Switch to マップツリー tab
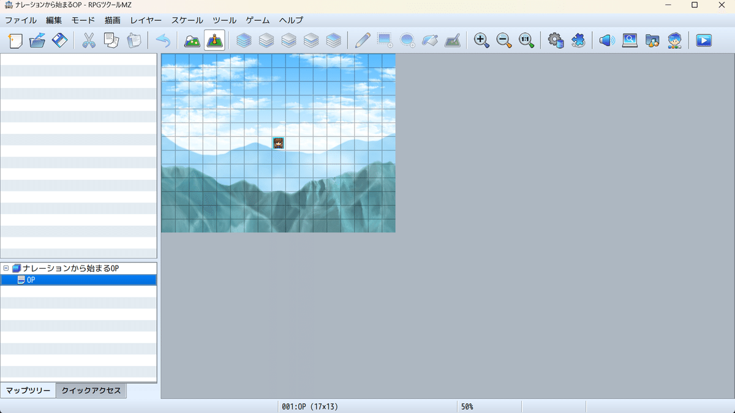The height and width of the screenshot is (413, 735). 28,390
